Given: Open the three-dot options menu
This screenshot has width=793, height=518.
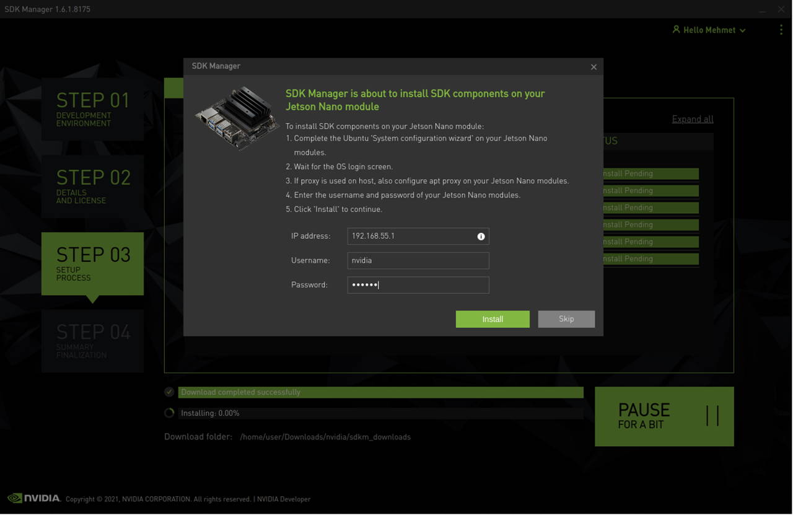Looking at the screenshot, I should coord(781,30).
